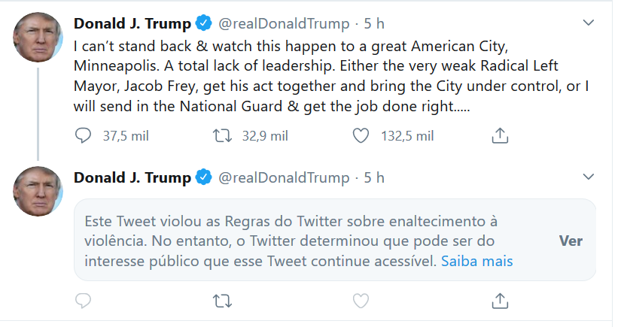
Task: Retweet the Minneapolis tweet
Action: point(221,135)
